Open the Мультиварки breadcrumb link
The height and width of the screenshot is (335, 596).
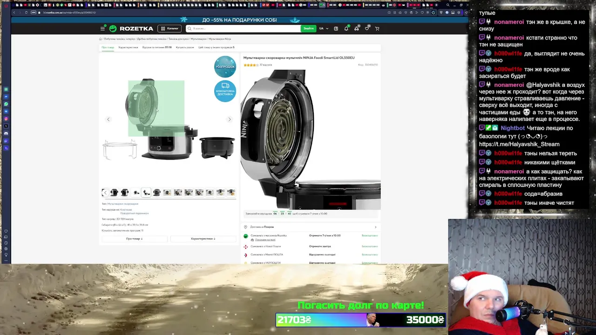click(198, 39)
